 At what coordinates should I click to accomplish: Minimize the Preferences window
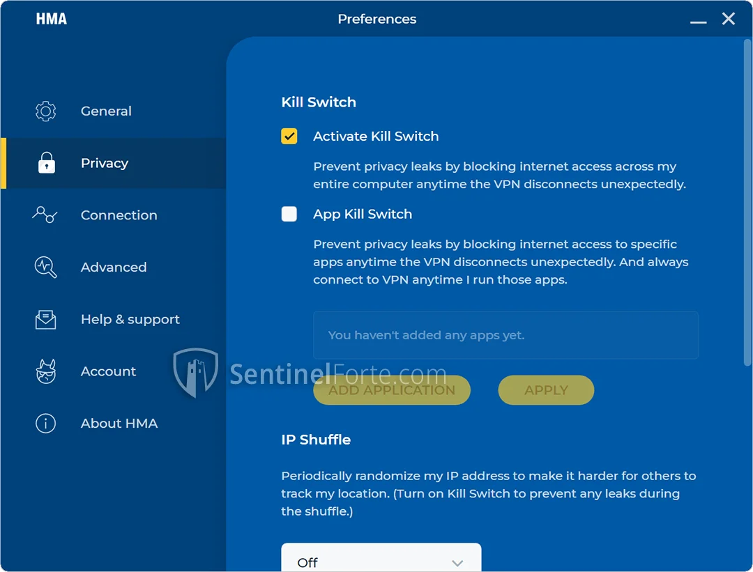[698, 21]
